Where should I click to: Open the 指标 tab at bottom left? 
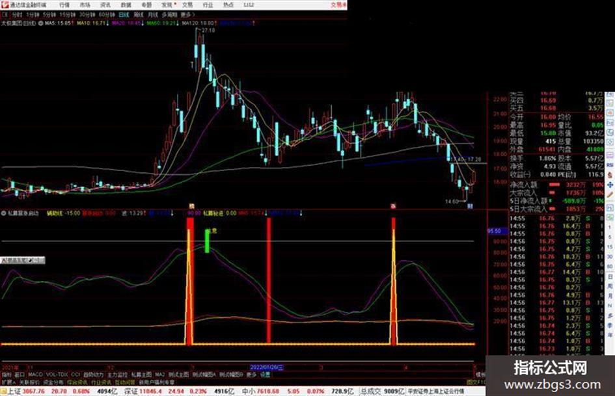point(7,375)
